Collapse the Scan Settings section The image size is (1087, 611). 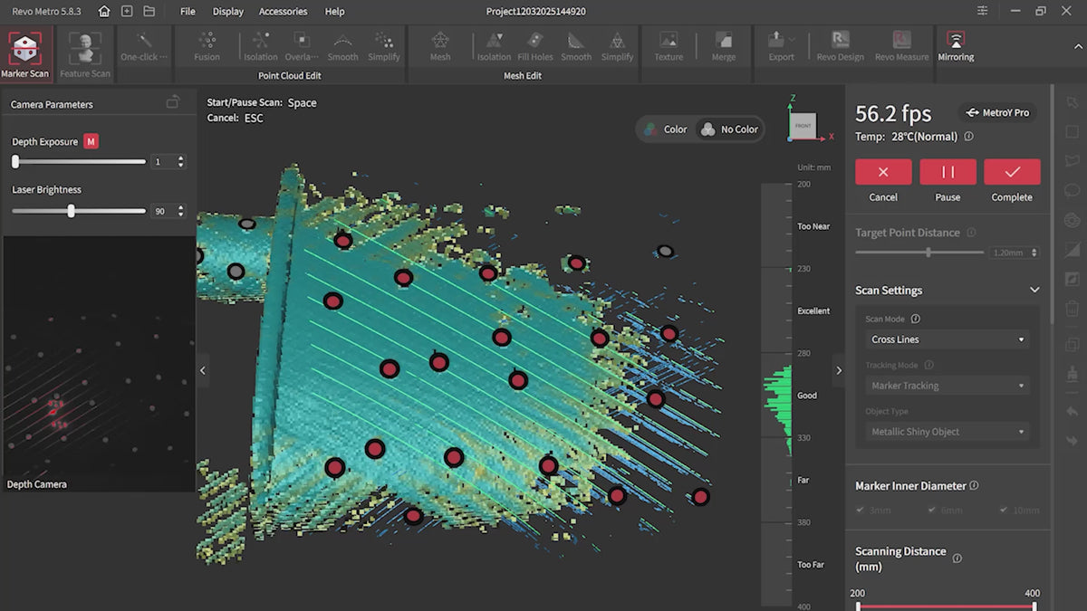click(1034, 290)
